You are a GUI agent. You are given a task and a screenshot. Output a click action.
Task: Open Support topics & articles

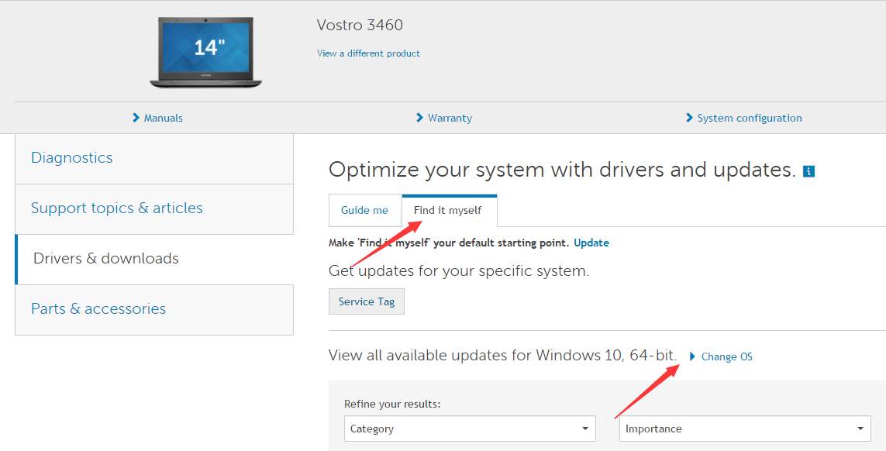(x=117, y=208)
